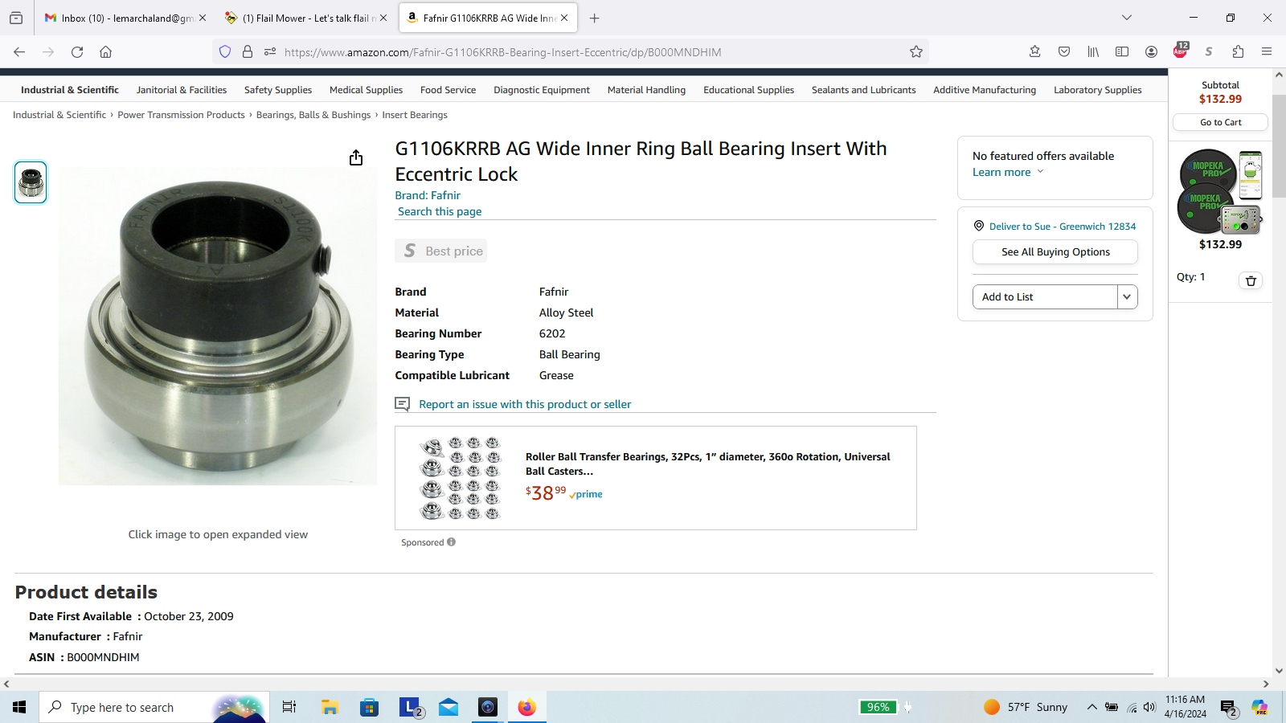Image resolution: width=1286 pixels, height=723 pixels.
Task: Click the share icon above product image
Action: click(356, 157)
